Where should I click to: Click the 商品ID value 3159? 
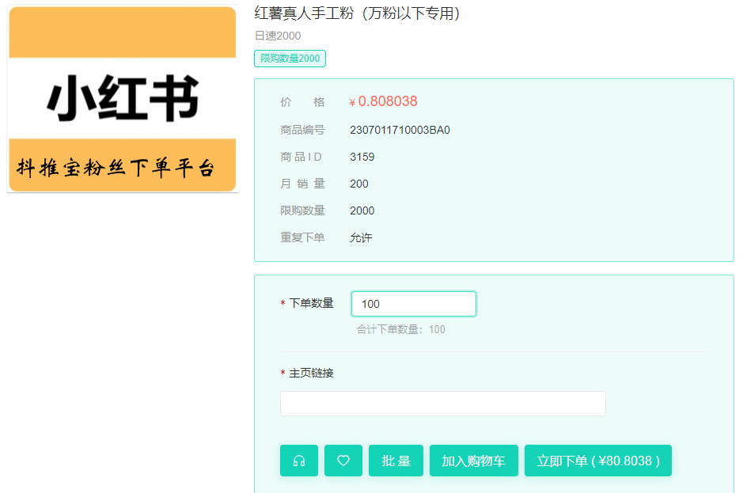tap(362, 157)
